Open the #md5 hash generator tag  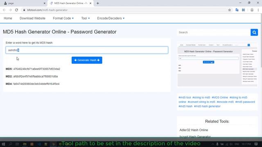tap(207, 106)
